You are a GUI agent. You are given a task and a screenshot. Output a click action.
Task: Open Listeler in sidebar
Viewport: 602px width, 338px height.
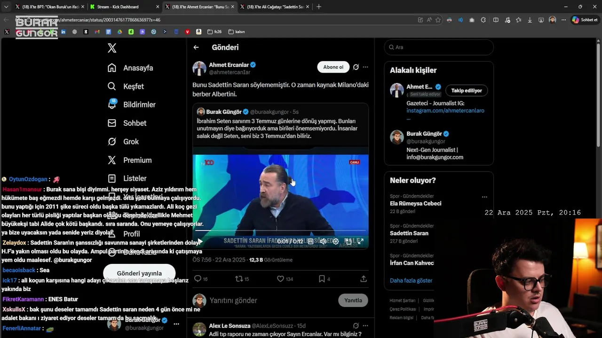(x=127, y=178)
